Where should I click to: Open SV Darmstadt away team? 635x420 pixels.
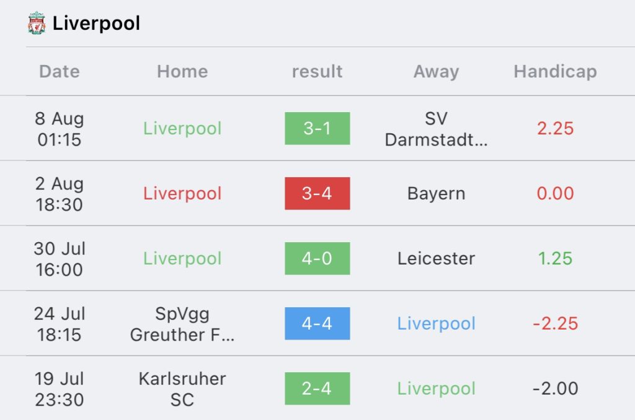point(436,129)
